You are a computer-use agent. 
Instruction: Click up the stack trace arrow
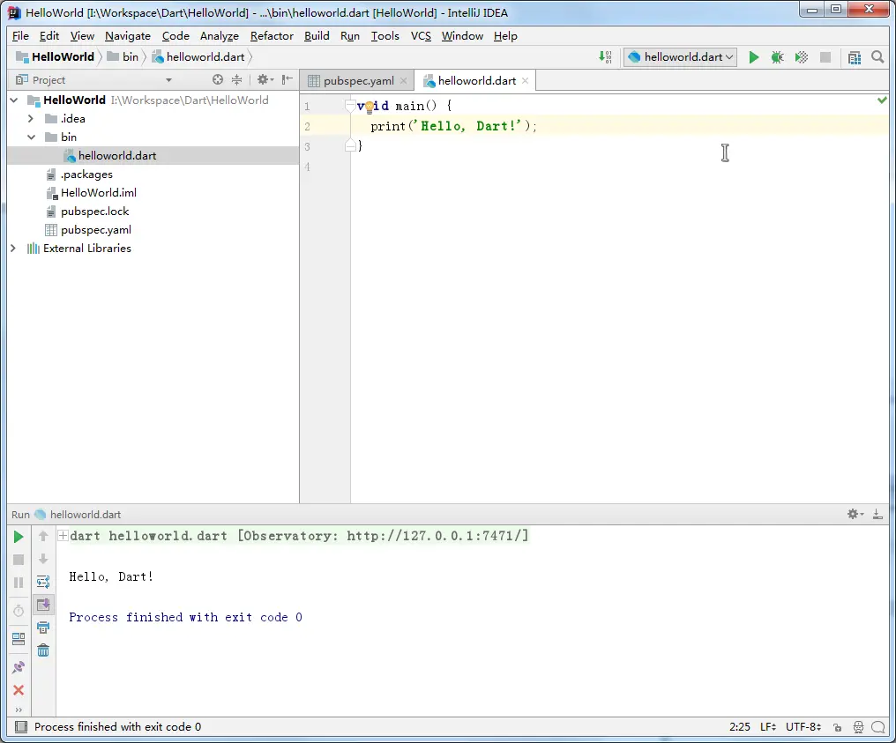point(43,536)
